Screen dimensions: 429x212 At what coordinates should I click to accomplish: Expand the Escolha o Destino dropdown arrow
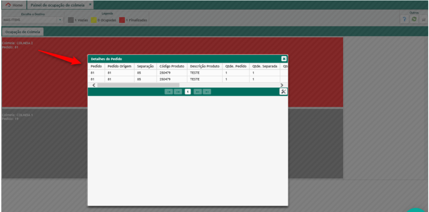coord(60,20)
